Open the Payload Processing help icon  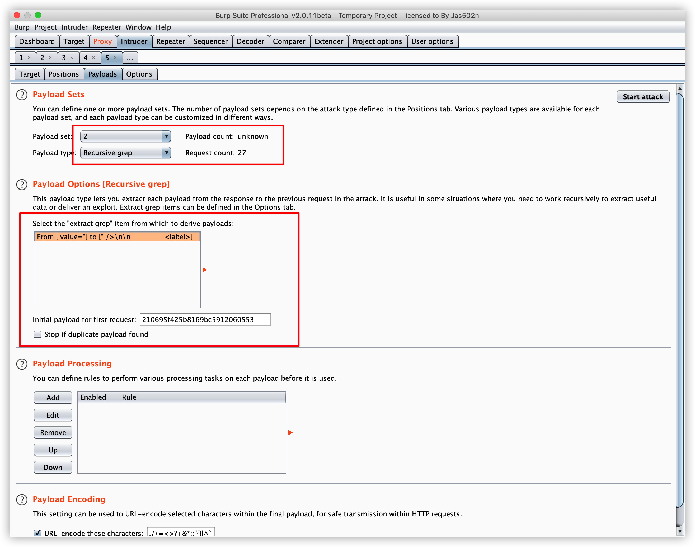click(22, 364)
